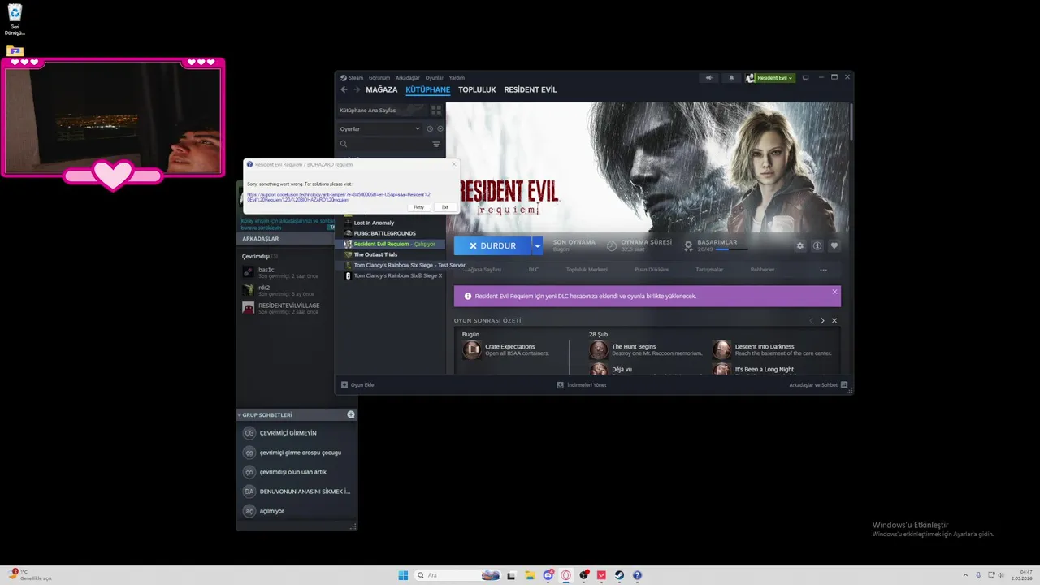Viewport: 1040px width, 585px height.
Task: Open Discord from the taskbar
Action: [548, 575]
